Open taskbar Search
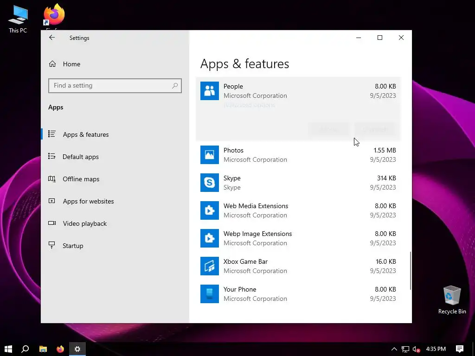 (x=25, y=349)
